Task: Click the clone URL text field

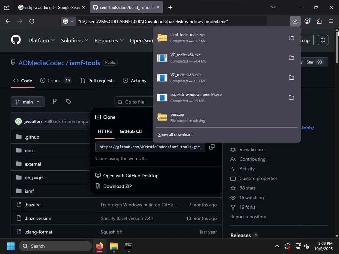Action: (x=150, y=147)
